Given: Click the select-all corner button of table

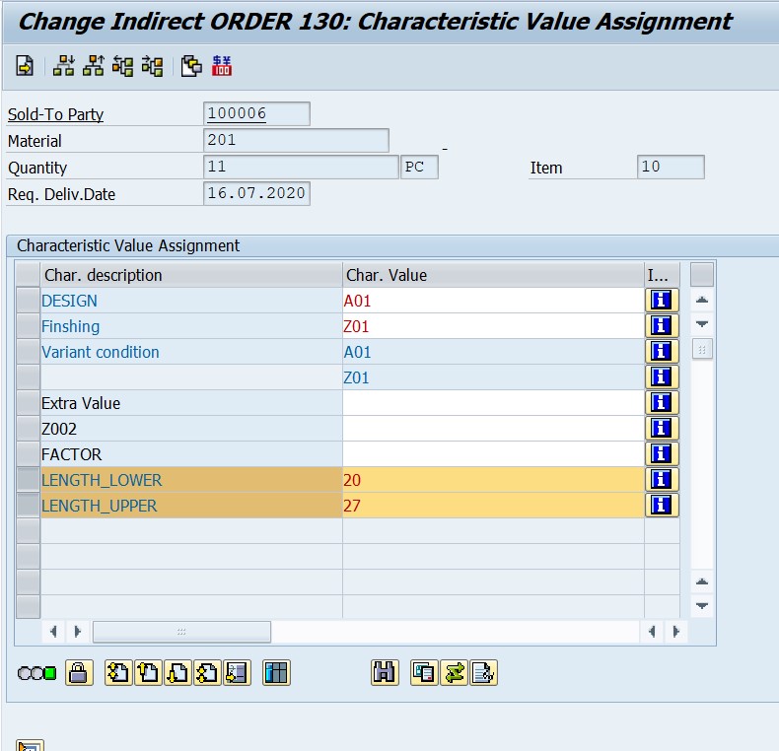Looking at the screenshot, I should click(x=28, y=275).
